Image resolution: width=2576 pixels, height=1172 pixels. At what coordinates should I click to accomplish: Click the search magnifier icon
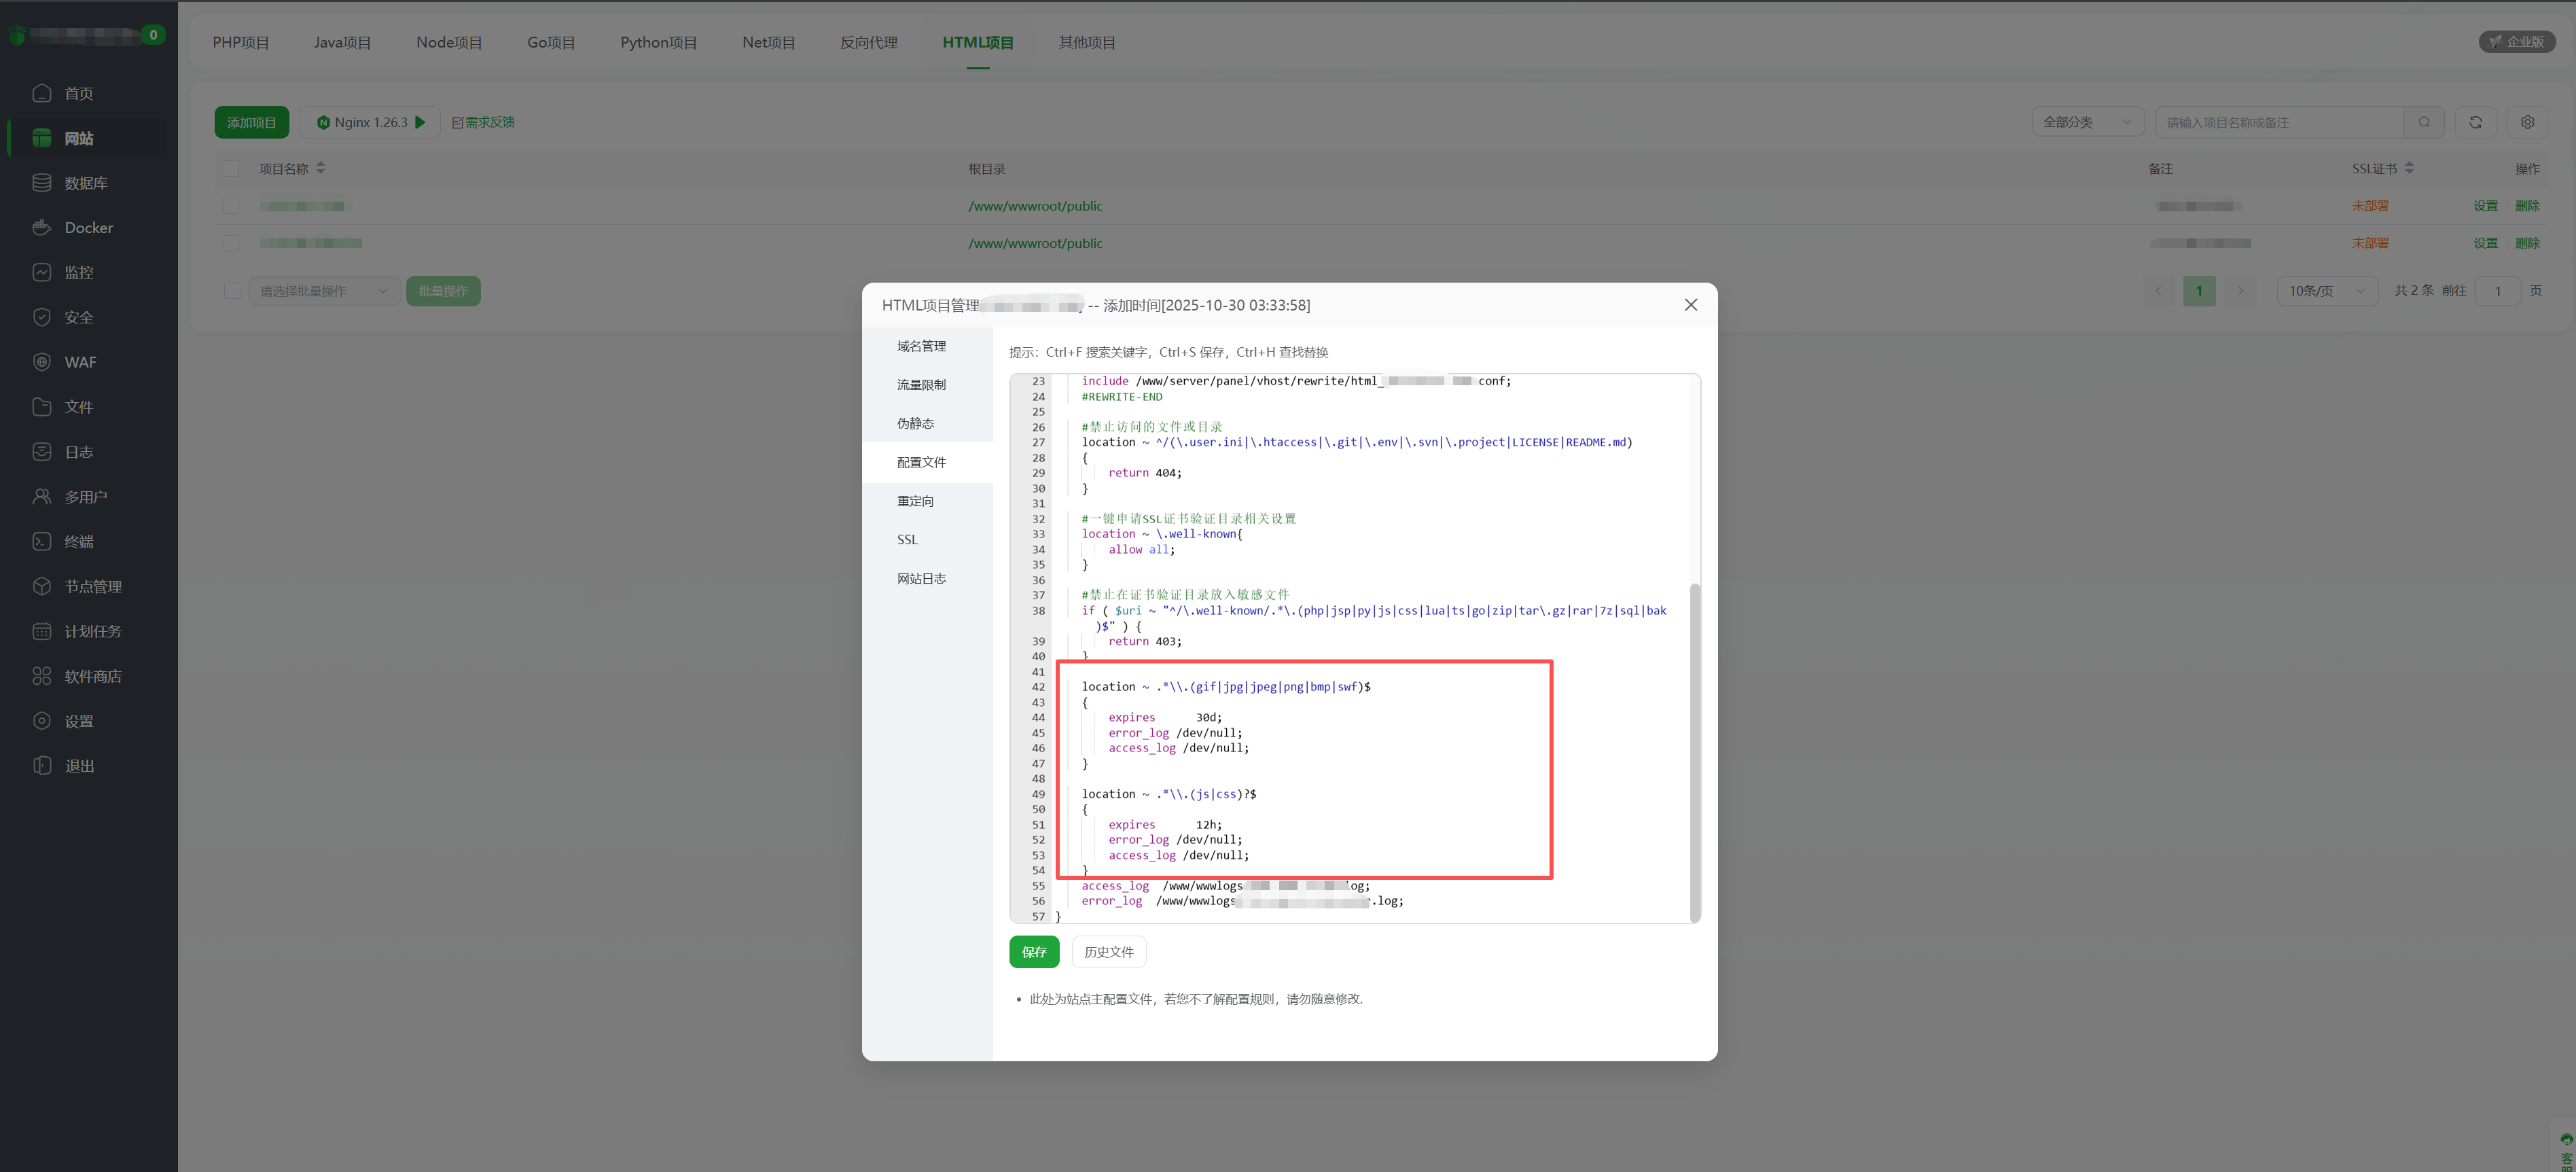pos(2424,122)
